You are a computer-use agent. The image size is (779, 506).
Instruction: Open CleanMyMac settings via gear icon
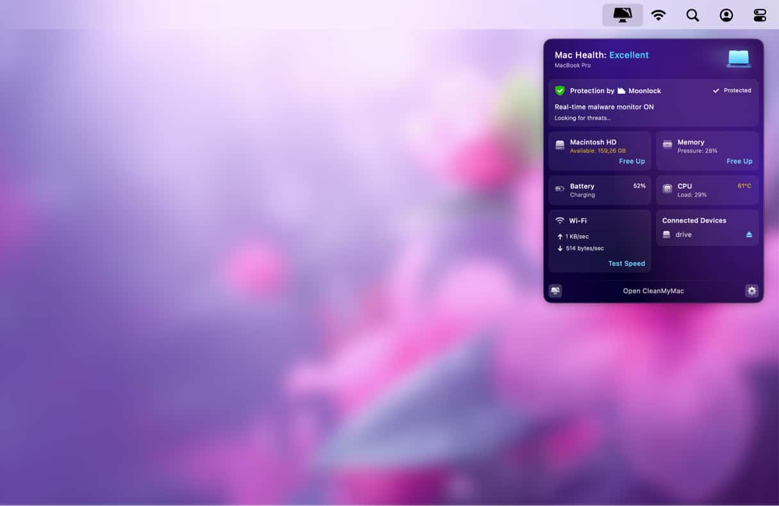click(x=751, y=291)
